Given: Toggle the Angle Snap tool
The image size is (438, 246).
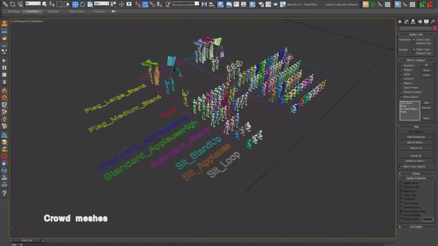Looking at the screenshot, I should pyautogui.click(x=145, y=4).
